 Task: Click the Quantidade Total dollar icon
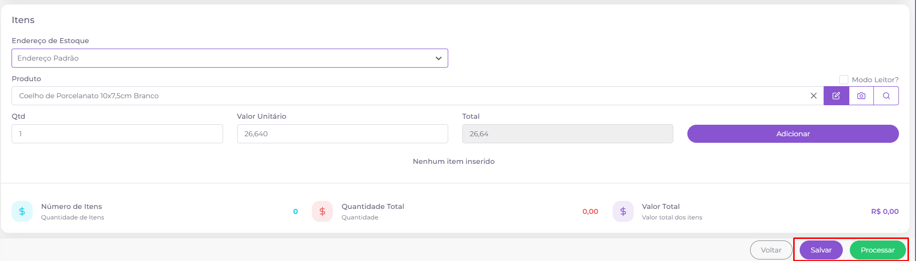322,211
